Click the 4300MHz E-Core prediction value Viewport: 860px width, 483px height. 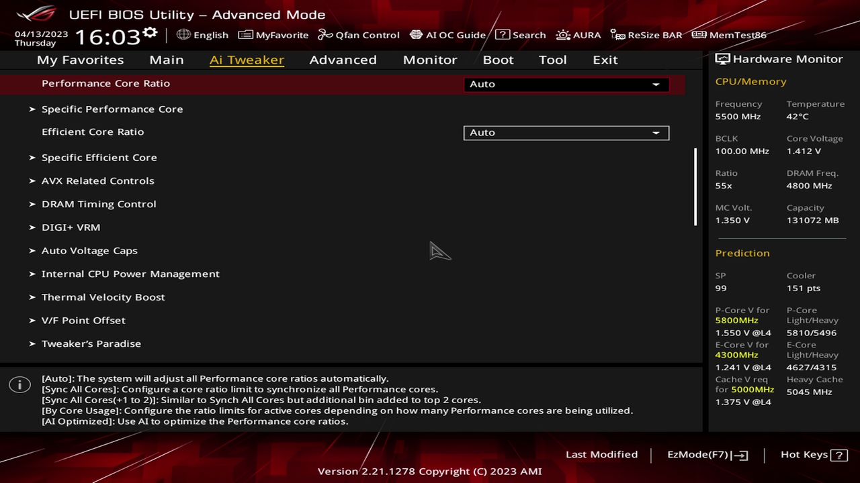(736, 355)
